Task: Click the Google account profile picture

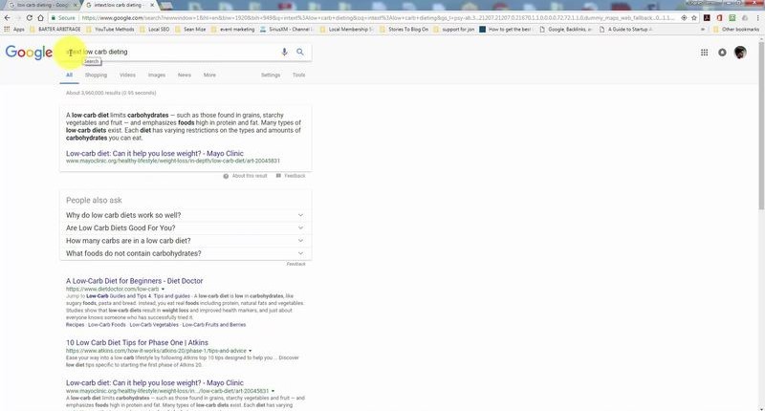Action: click(740, 53)
